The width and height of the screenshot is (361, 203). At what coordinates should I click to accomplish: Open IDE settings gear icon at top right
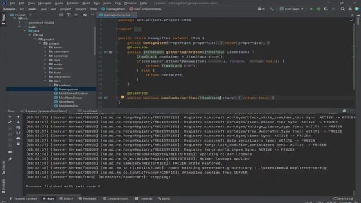click(x=350, y=9)
